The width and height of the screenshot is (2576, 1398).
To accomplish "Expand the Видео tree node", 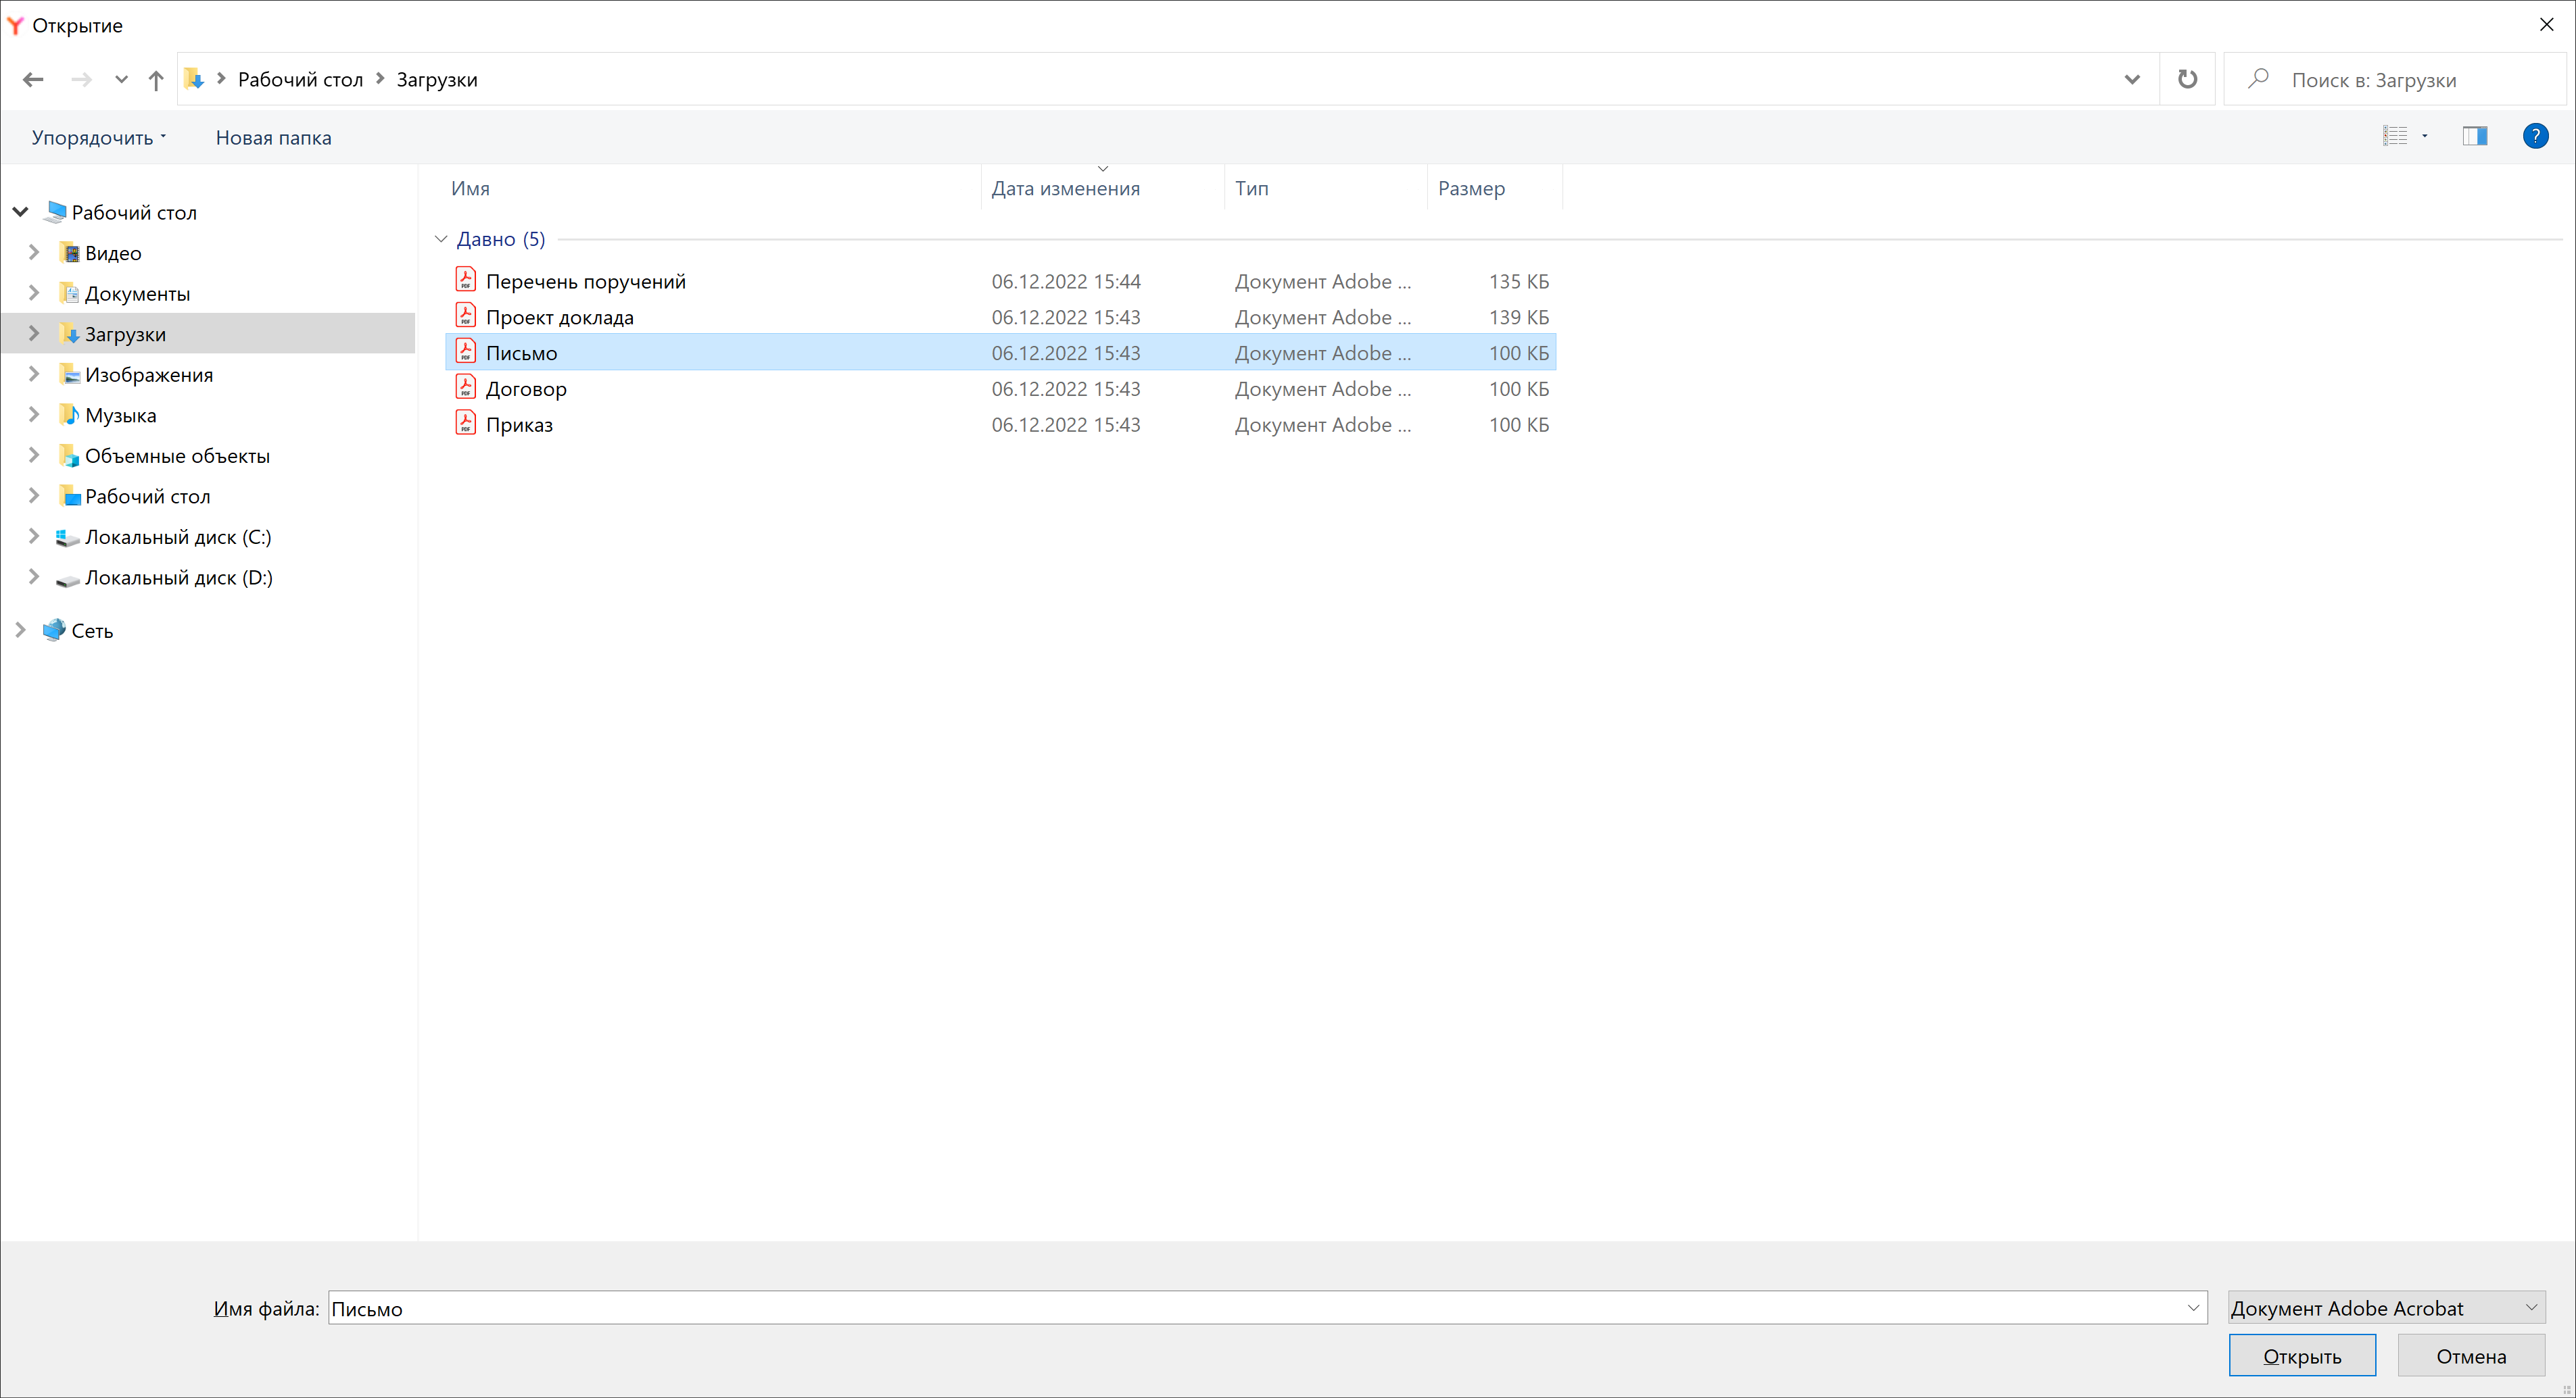I will (x=34, y=252).
